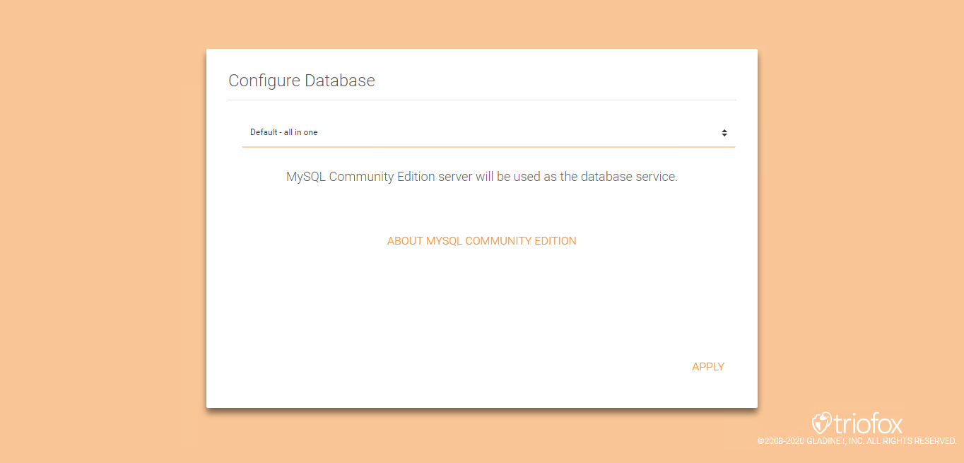
Task: Click the Triofox logo
Action: [857, 423]
